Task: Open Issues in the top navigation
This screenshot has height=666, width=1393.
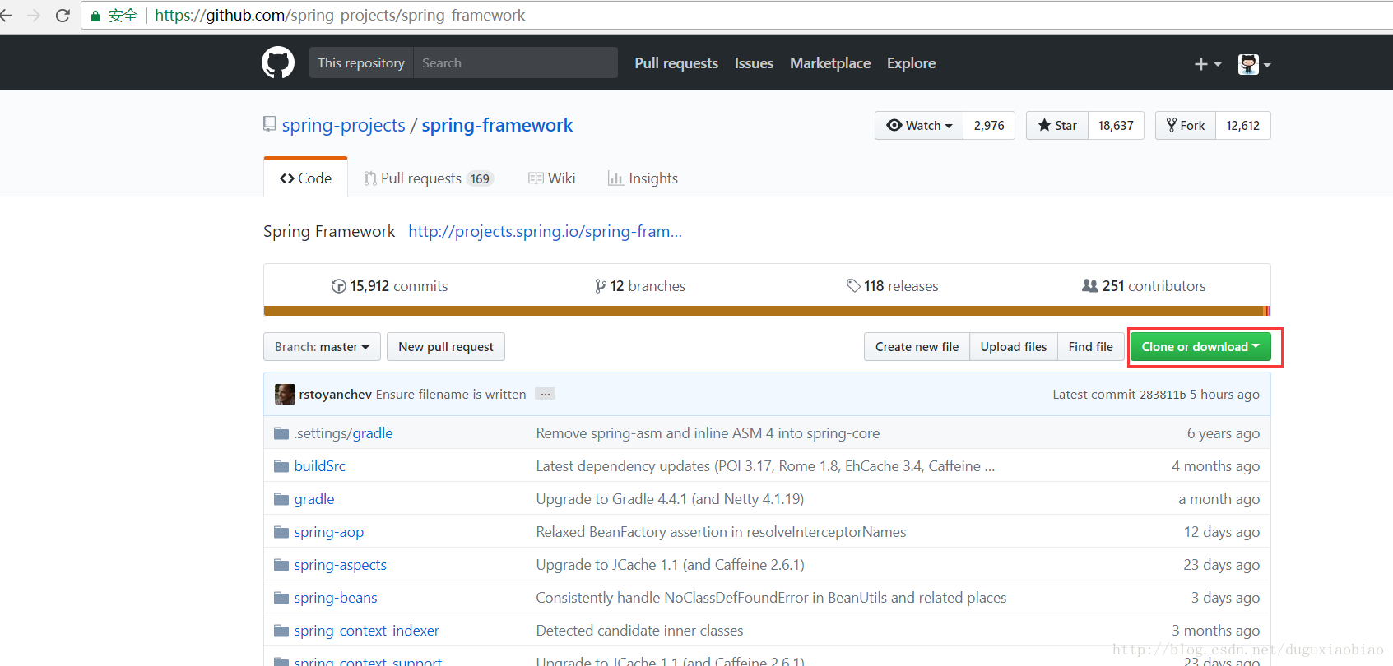Action: point(754,63)
